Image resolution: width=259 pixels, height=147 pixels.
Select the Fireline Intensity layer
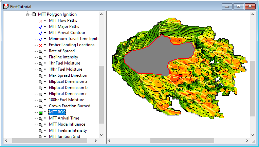(x=63, y=57)
